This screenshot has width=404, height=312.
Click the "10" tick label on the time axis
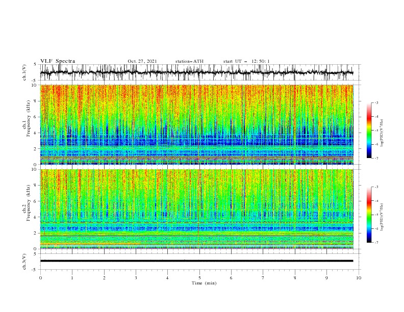coord(359,278)
